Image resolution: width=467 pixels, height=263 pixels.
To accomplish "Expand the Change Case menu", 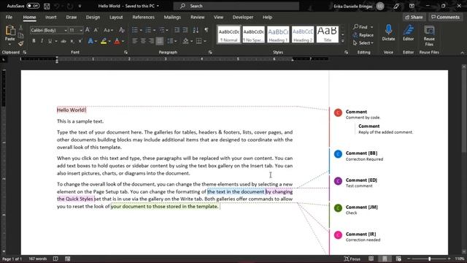I will tap(108, 30).
